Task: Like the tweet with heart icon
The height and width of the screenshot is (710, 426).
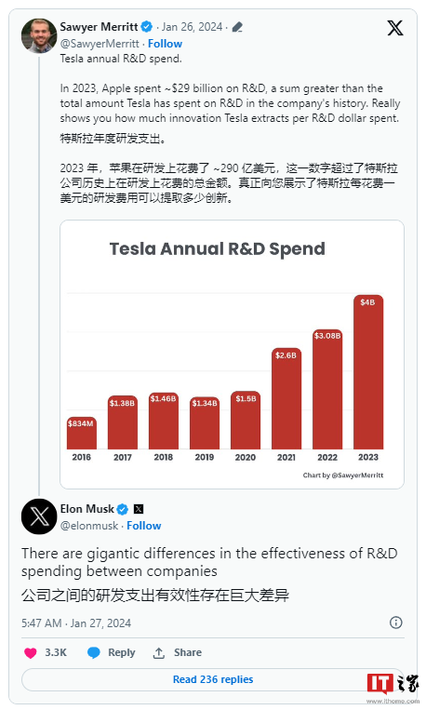Action: [31, 653]
